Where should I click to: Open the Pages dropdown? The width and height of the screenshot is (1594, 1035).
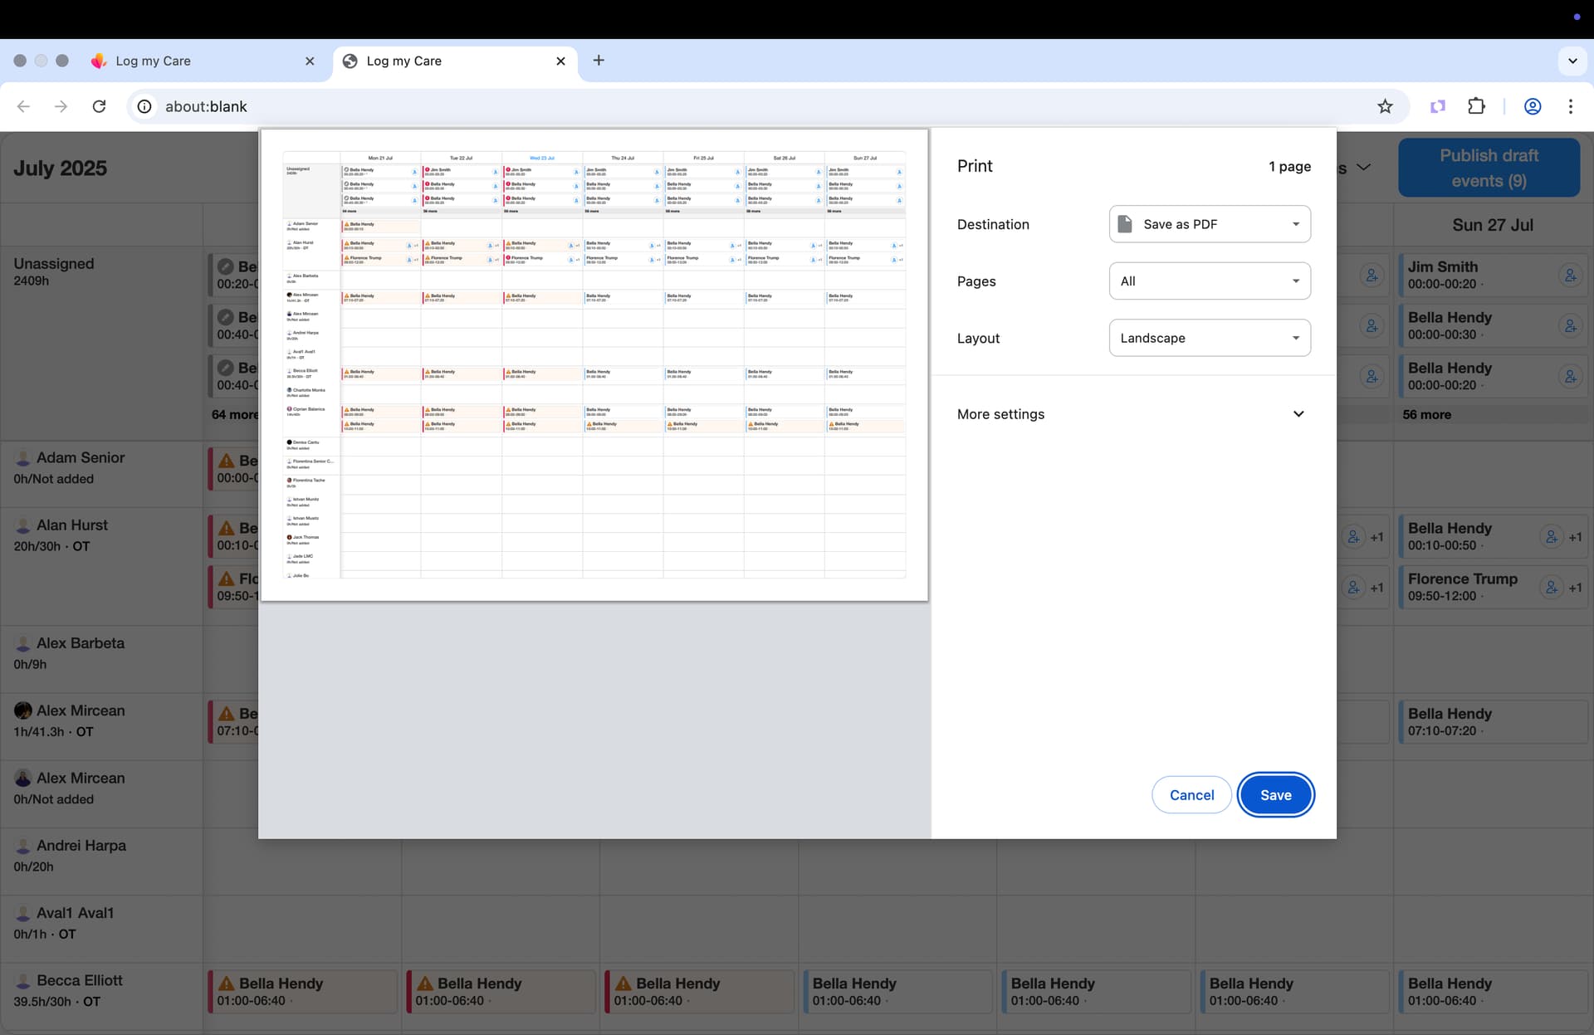coord(1210,281)
